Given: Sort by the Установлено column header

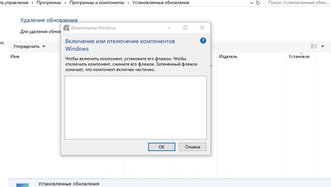Looking at the screenshot, I should coord(299,57).
